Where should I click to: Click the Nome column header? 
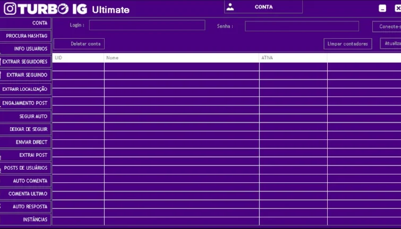(182, 58)
